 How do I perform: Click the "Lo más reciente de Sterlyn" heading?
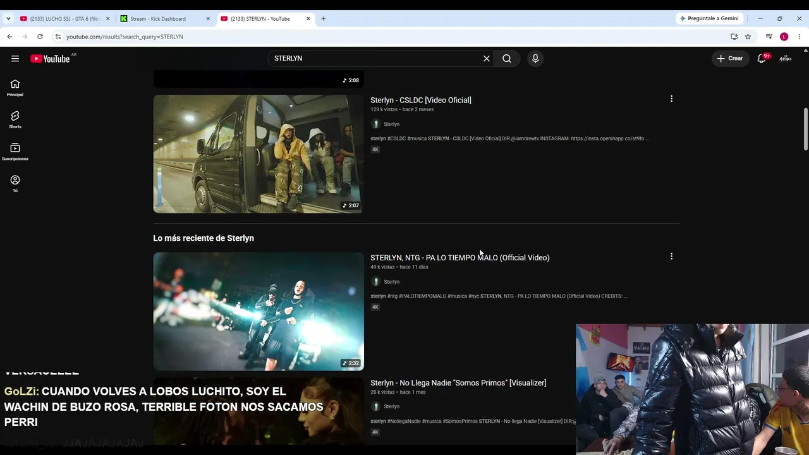coord(204,238)
